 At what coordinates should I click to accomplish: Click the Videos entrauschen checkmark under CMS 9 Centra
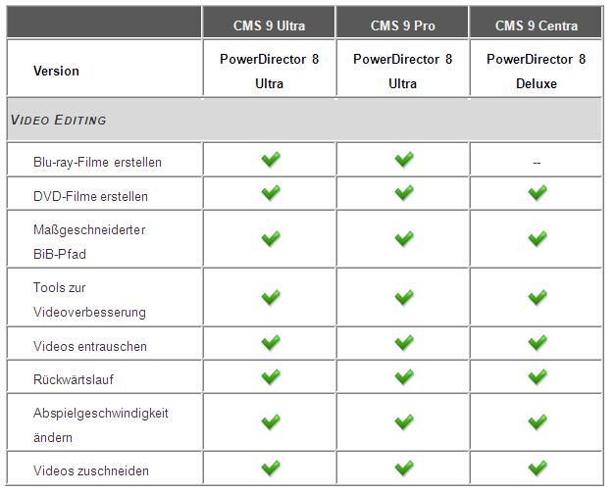[537, 342]
